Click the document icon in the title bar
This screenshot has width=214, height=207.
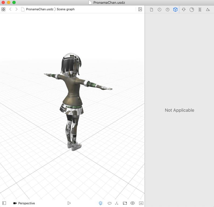(90, 2)
